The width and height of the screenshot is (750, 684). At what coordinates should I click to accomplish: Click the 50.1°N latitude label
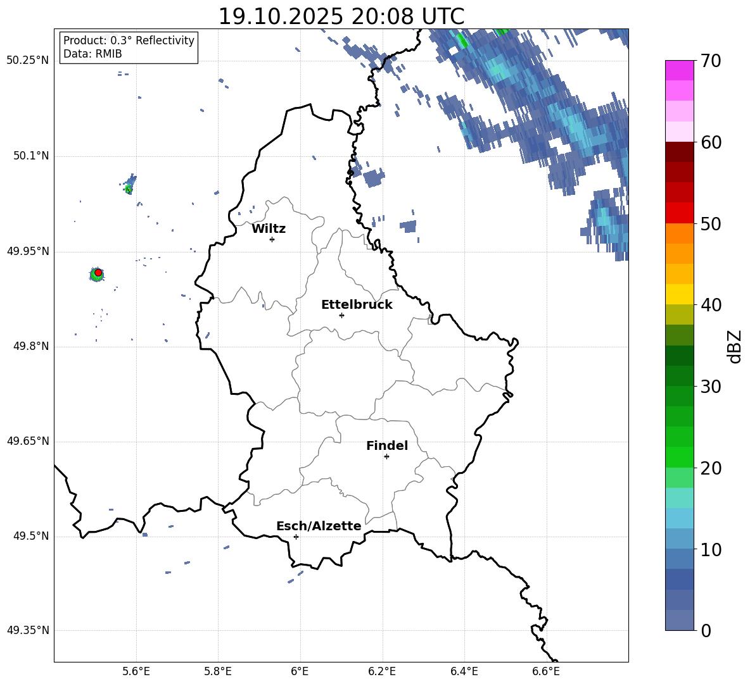pyautogui.click(x=31, y=156)
